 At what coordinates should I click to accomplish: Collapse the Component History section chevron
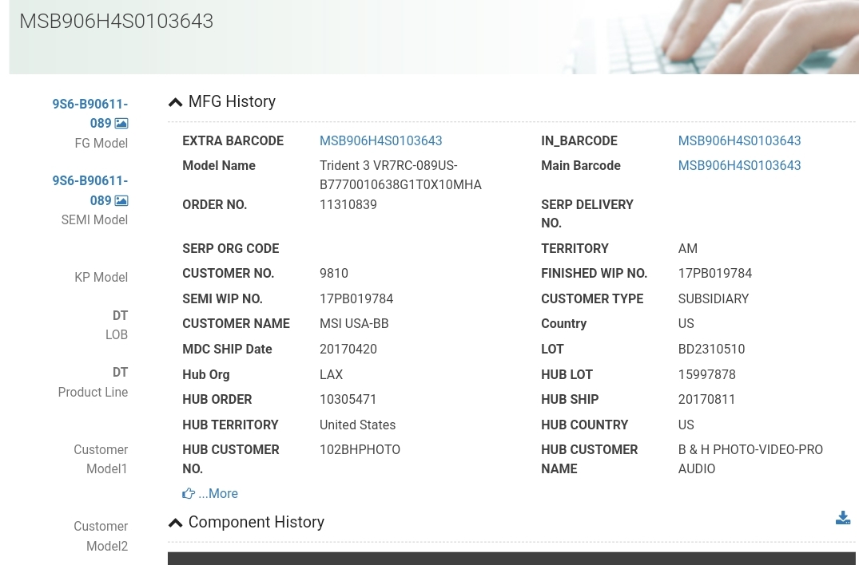(x=175, y=523)
